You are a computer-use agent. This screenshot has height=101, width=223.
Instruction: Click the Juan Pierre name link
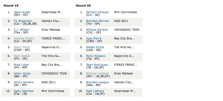click(94, 38)
